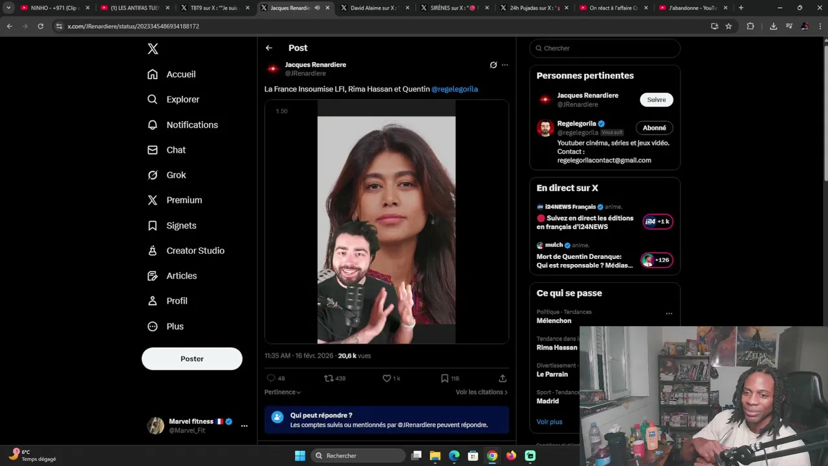Bookmark page with star icon

coord(728,27)
